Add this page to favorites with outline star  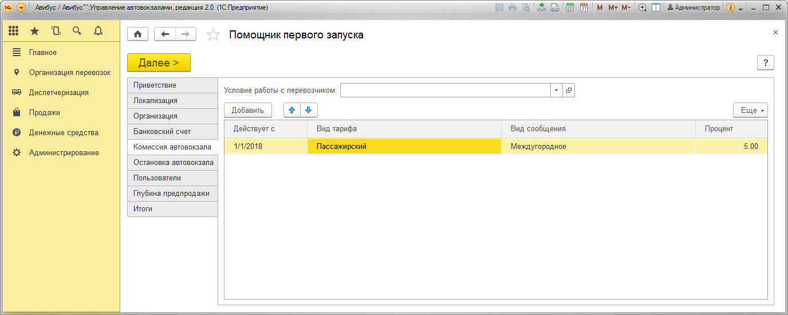[213, 35]
